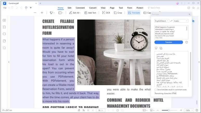Image resolution: width=201 pixels, height=113 pixels.
Task: Open the View tab
Action: click(103, 8)
